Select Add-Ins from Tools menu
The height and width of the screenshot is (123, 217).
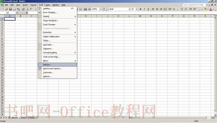58,64
